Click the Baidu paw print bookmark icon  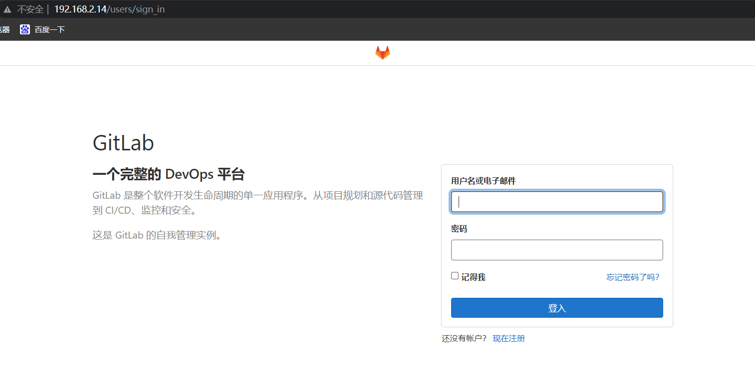coord(24,29)
